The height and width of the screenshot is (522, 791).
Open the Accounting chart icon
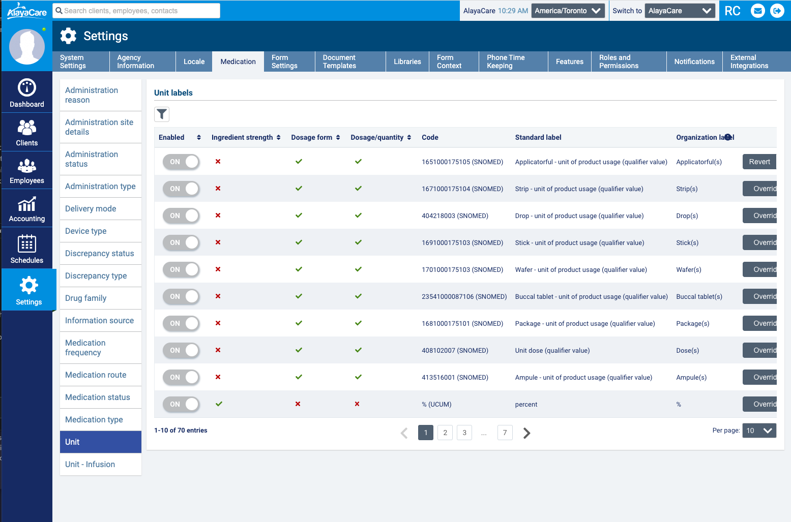tap(27, 209)
